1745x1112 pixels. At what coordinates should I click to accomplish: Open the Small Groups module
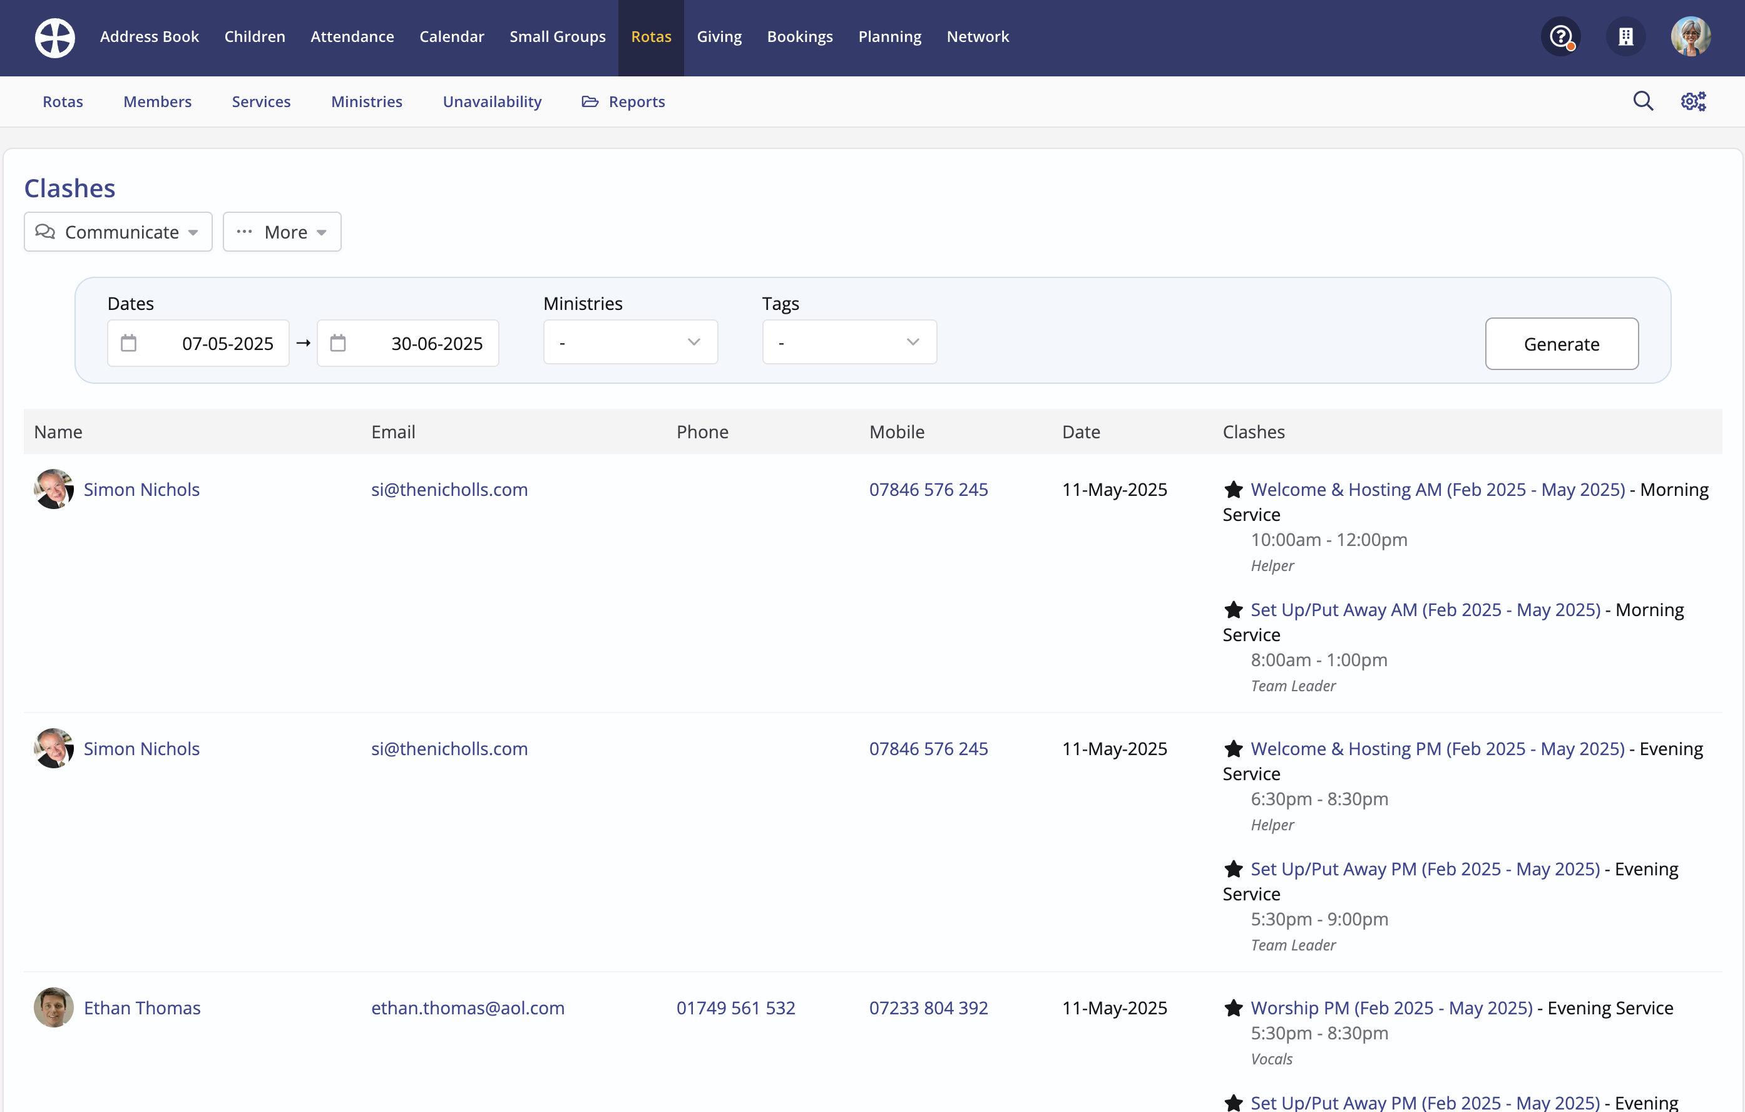tap(557, 36)
